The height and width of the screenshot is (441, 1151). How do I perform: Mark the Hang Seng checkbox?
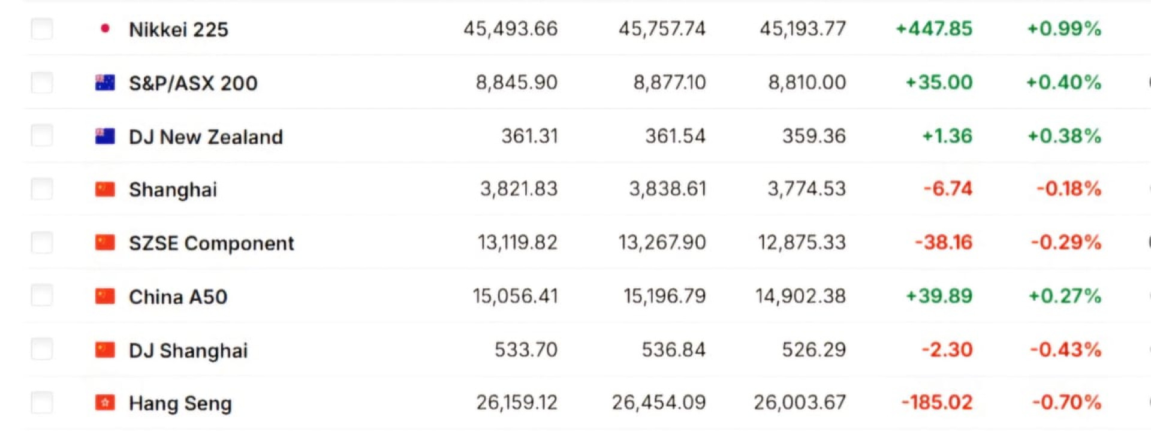[x=42, y=403]
